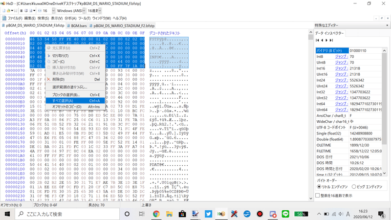This screenshot has width=391, height=220.
Task: Click the jump-to-last-byte inspector arrow
Action: click(x=331, y=40)
